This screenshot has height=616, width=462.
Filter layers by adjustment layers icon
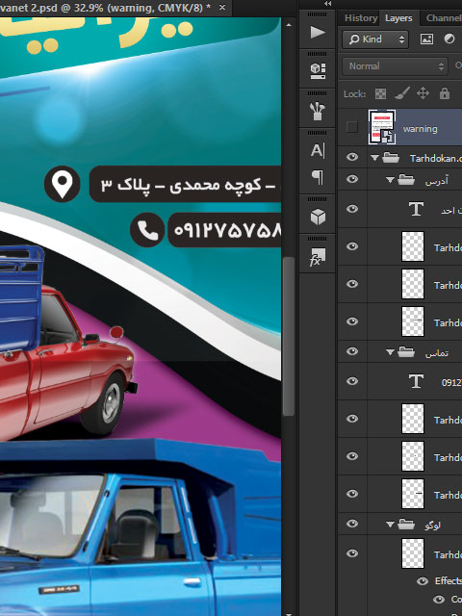pyautogui.click(x=449, y=38)
